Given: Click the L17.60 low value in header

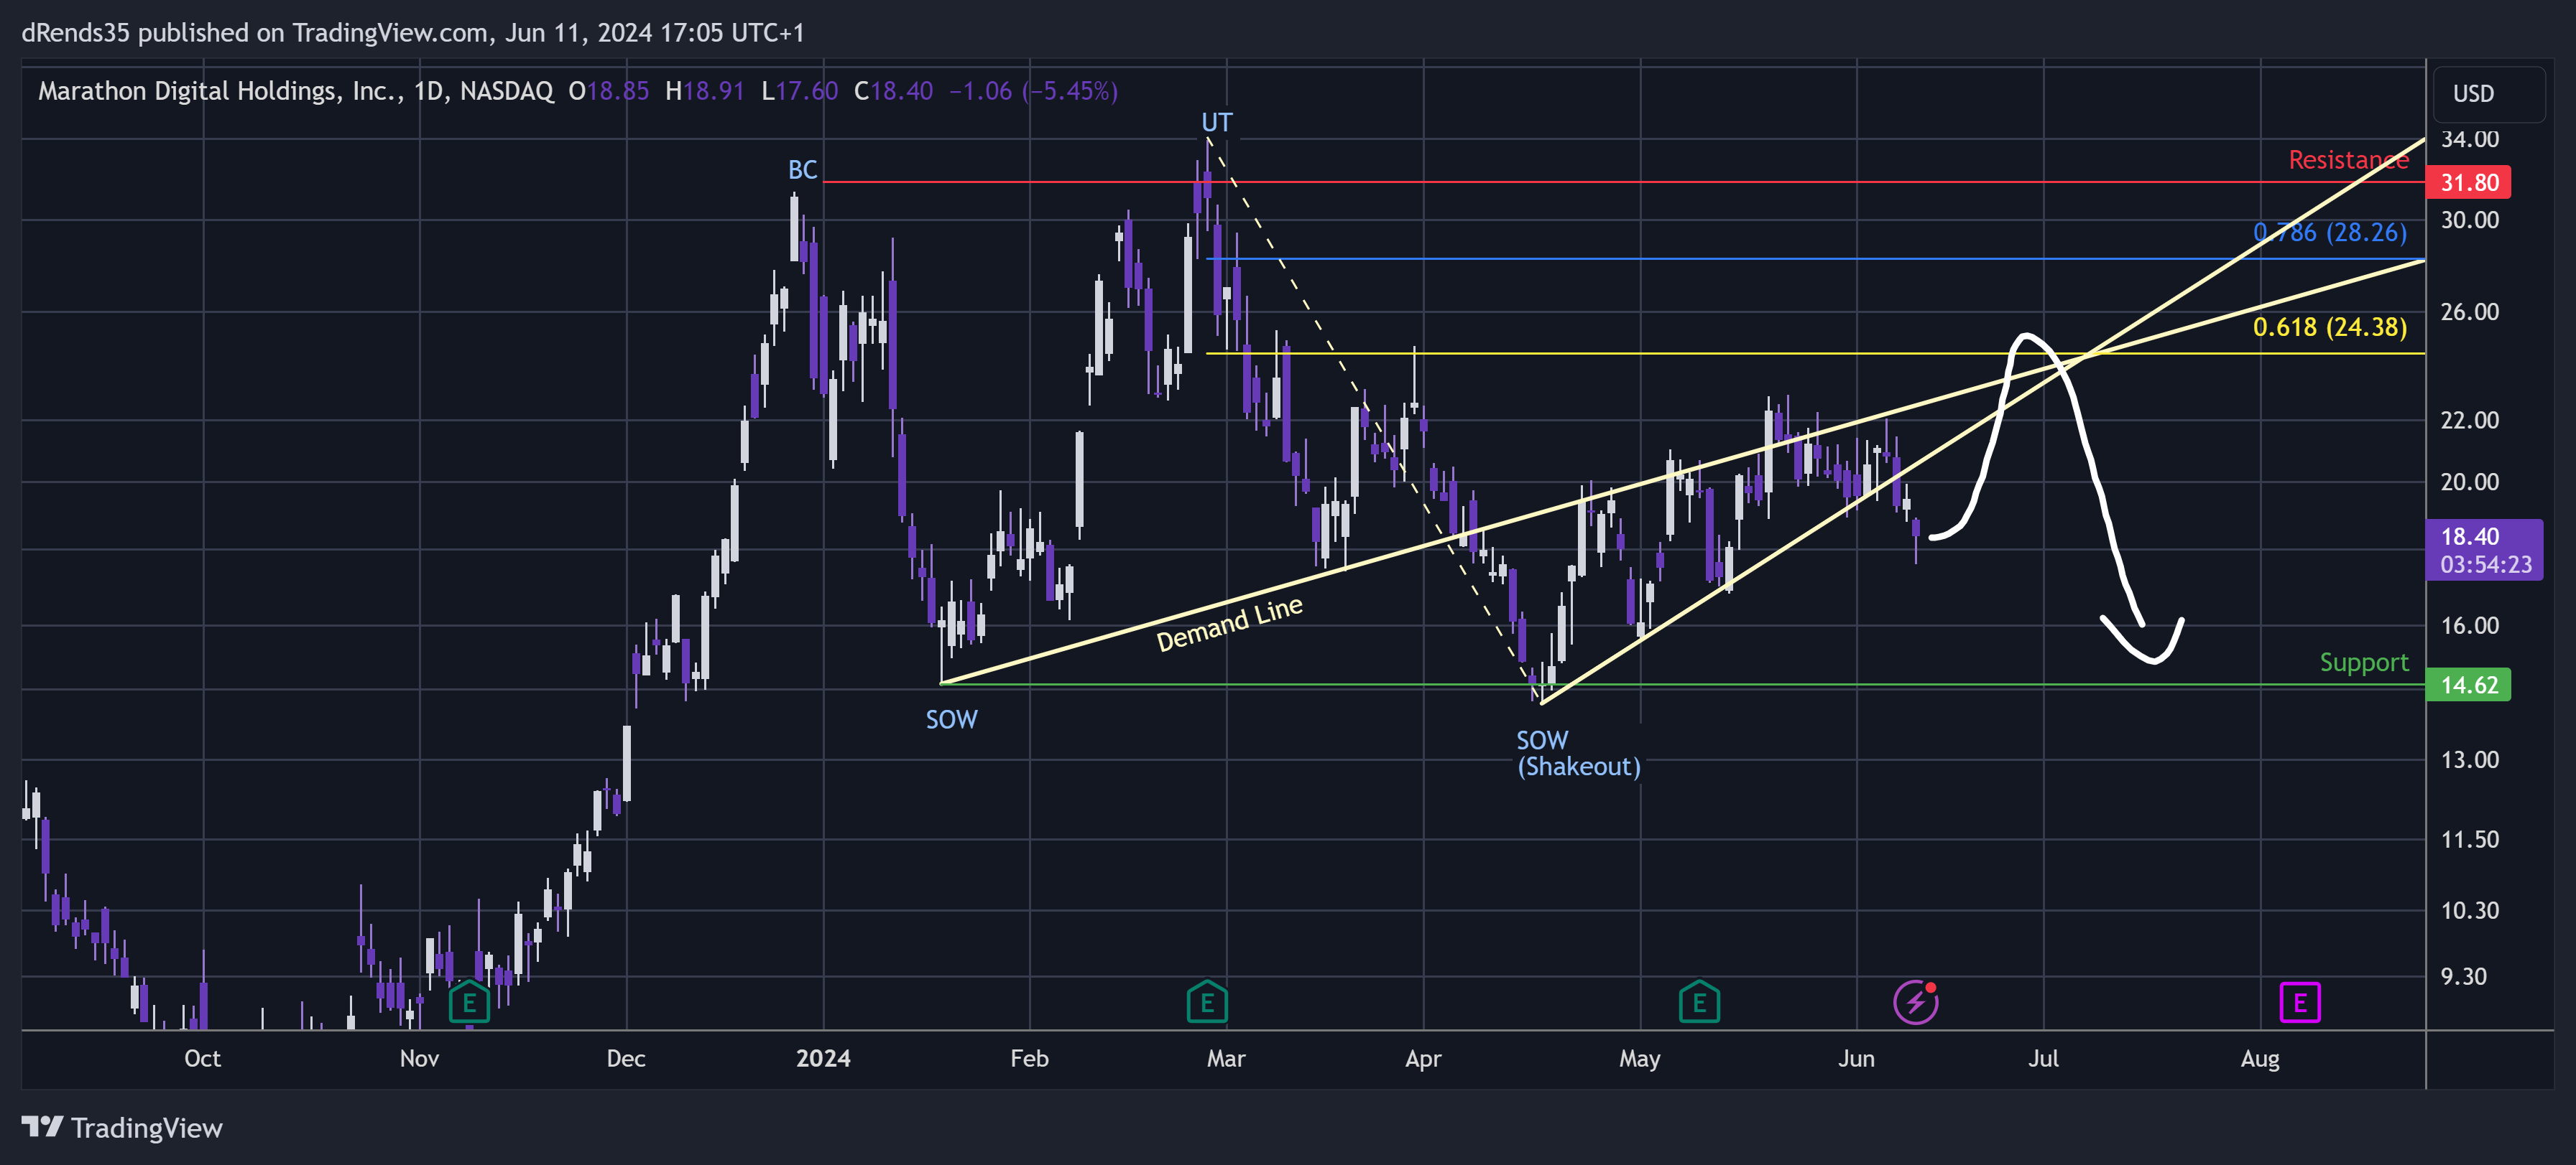Looking at the screenshot, I should pos(799,91).
